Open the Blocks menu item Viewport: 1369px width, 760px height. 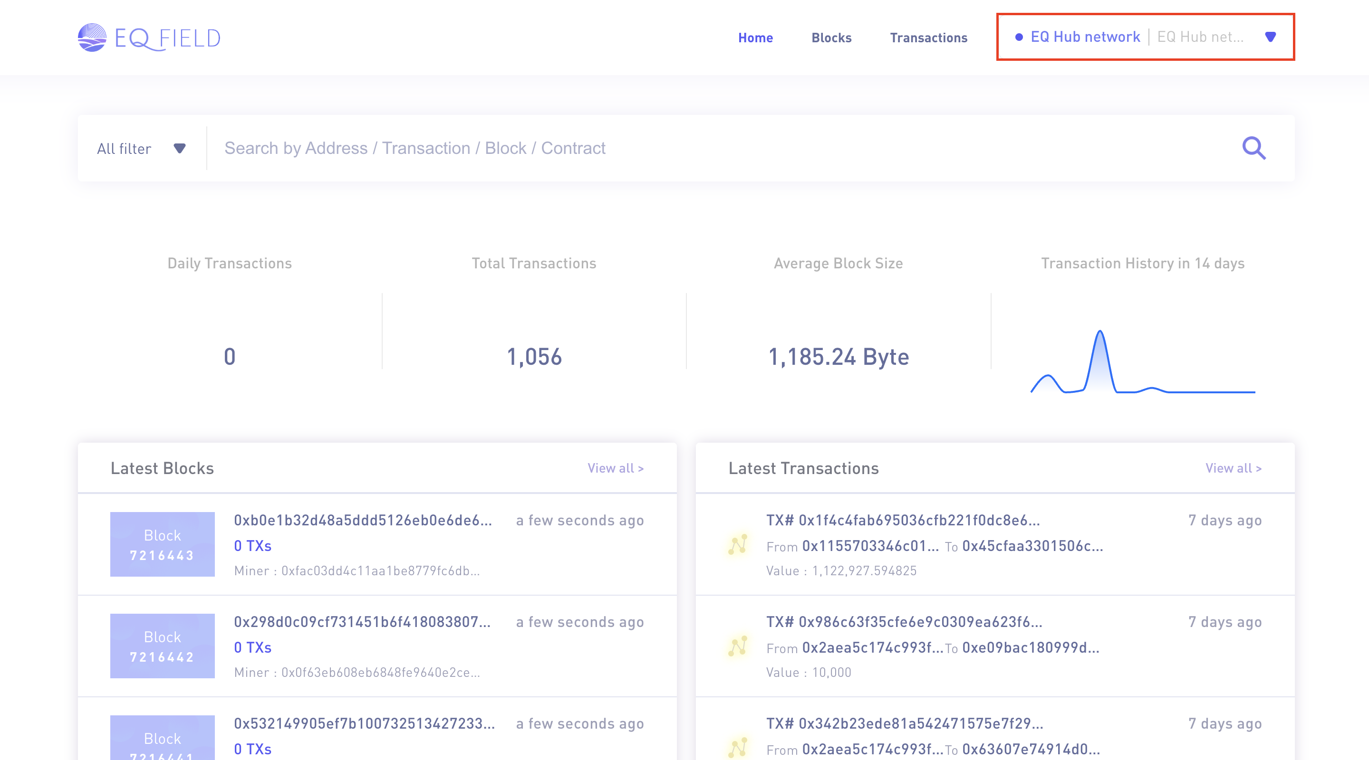point(831,38)
